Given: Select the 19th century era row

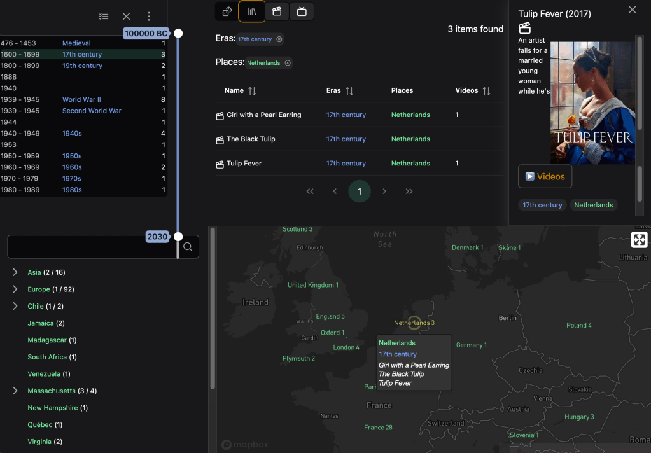Looking at the screenshot, I should point(82,66).
